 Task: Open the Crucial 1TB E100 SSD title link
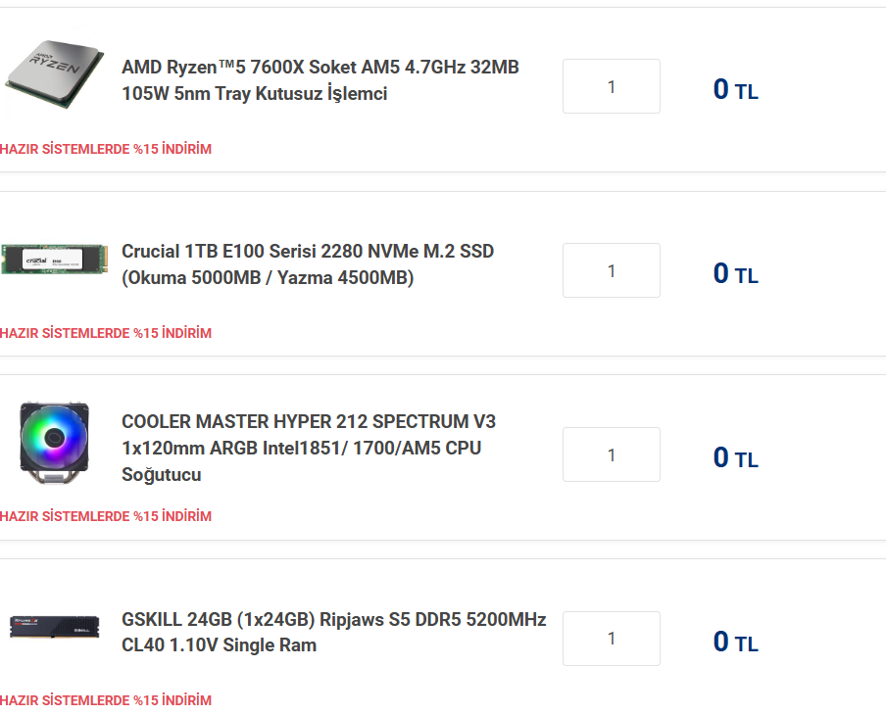[308, 264]
